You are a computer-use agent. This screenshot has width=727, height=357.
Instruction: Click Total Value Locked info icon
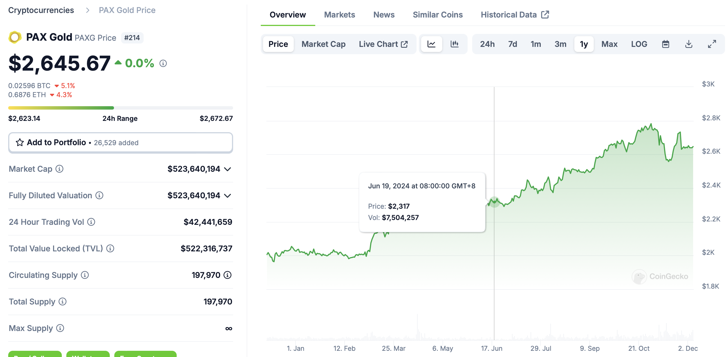[110, 249]
